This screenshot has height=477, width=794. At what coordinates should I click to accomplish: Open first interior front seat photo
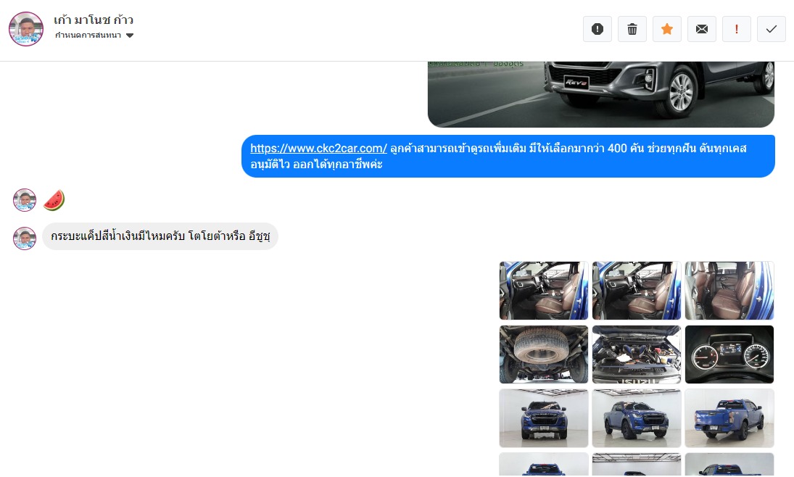[x=544, y=291]
